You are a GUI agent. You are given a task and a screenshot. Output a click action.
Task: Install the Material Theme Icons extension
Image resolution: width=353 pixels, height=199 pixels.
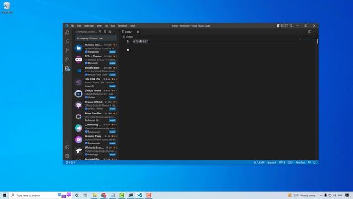coord(113,143)
